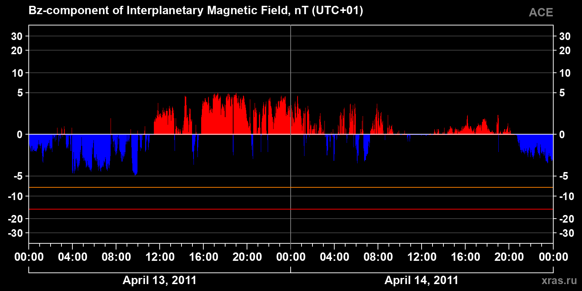Click the red threshold line
This screenshot has height=291, width=582.
click(291, 209)
